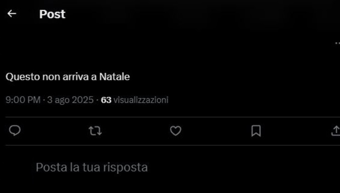Like the post with the heart
Image resolution: width=340 pixels, height=193 pixels.
(176, 131)
